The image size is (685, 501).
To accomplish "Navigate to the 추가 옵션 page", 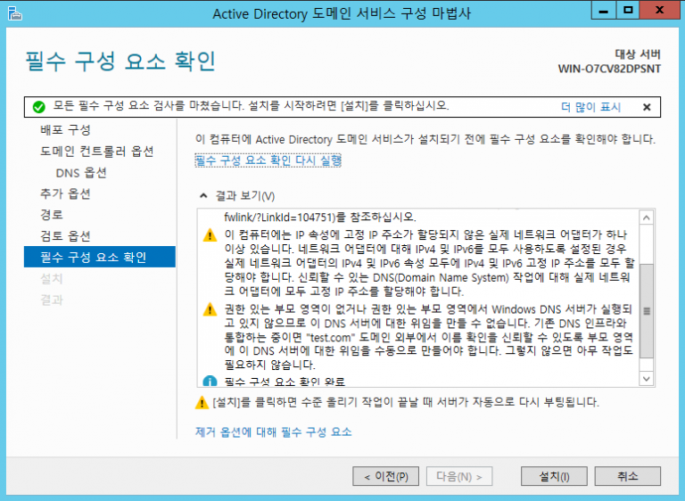I will click(x=65, y=193).
